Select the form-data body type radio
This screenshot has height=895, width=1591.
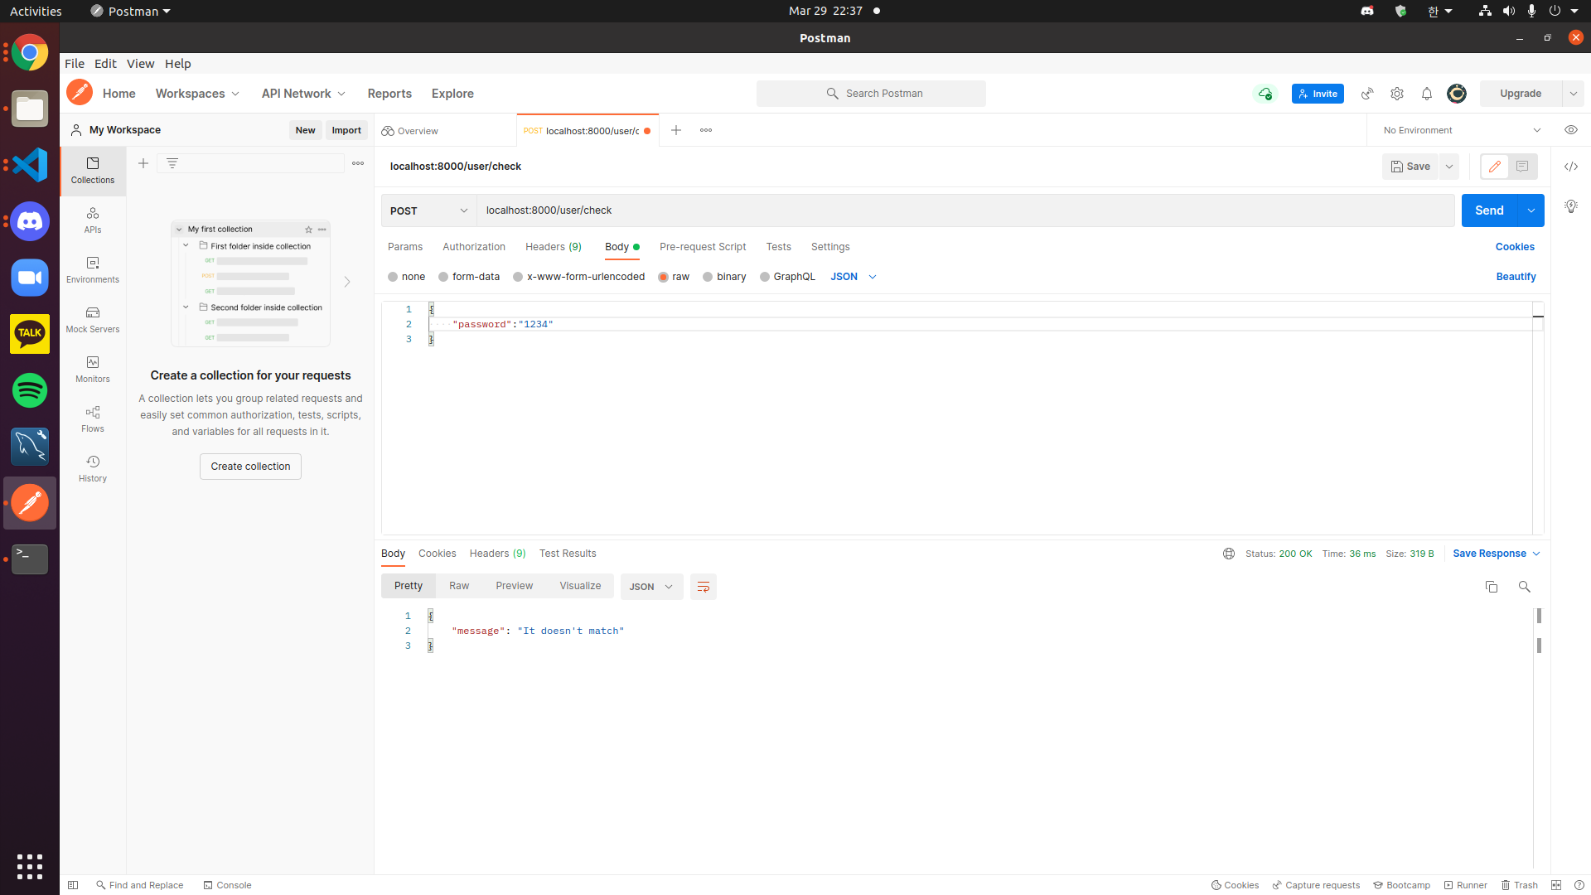(443, 277)
